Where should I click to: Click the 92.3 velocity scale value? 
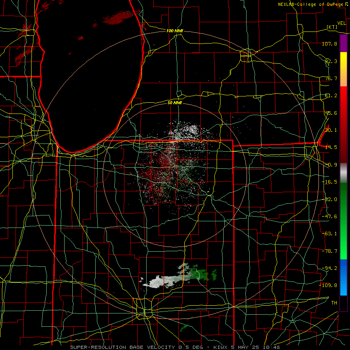coord(331,61)
